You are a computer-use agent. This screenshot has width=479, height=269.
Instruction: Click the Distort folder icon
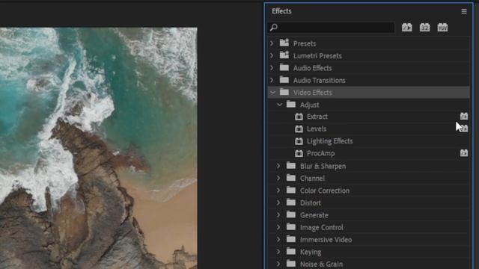pos(291,202)
